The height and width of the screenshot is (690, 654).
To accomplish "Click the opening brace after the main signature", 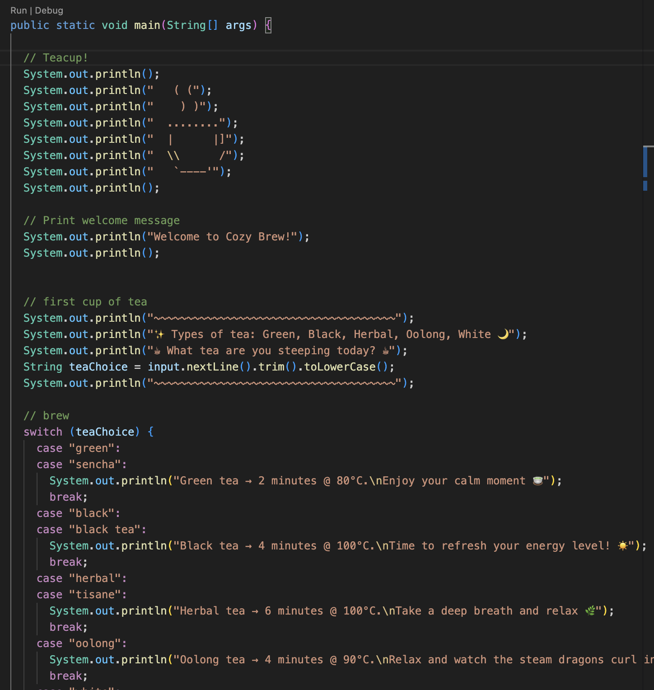I will tap(268, 25).
